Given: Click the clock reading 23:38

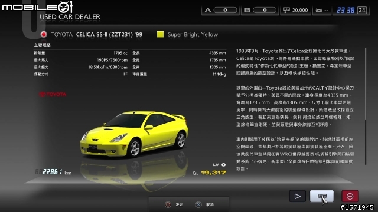Looking at the screenshot, I should coord(346,10).
